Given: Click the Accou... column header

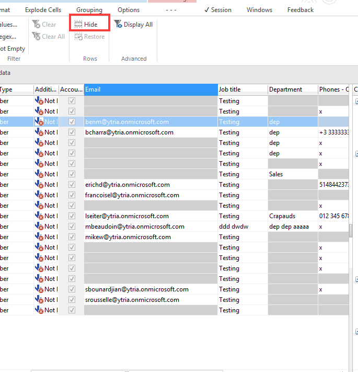Looking at the screenshot, I should click(x=71, y=89).
